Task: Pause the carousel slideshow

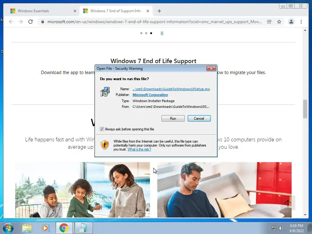Action: pyautogui.click(x=162, y=33)
